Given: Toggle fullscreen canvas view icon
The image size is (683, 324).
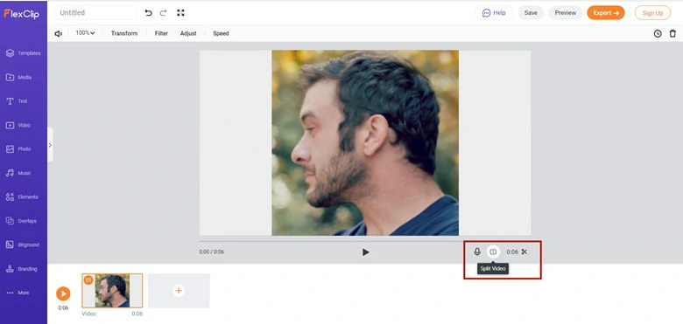Looking at the screenshot, I should (180, 13).
